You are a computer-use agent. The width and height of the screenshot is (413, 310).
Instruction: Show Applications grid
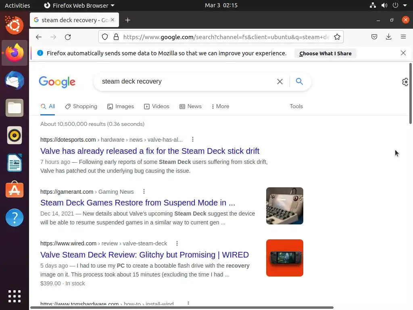coord(15,296)
